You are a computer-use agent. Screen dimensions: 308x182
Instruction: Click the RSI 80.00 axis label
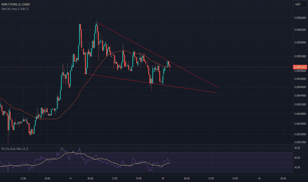click(297, 148)
